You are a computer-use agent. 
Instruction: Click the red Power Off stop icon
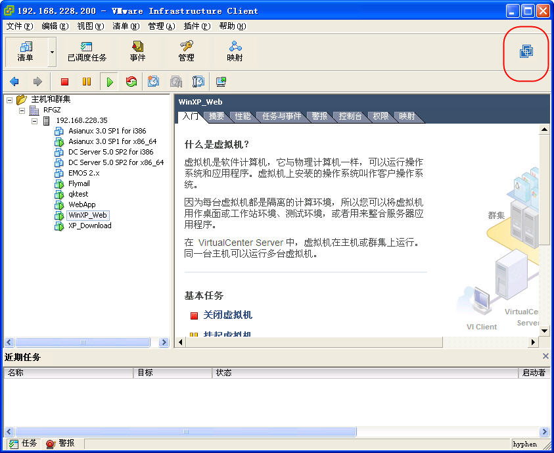[x=64, y=82]
